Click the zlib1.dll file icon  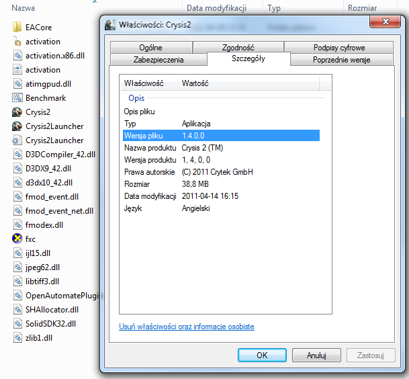point(17,337)
